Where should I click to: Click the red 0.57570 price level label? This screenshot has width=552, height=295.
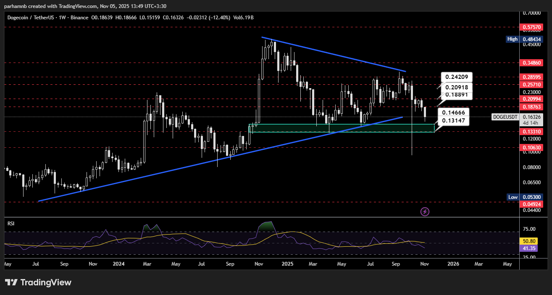pos(532,27)
